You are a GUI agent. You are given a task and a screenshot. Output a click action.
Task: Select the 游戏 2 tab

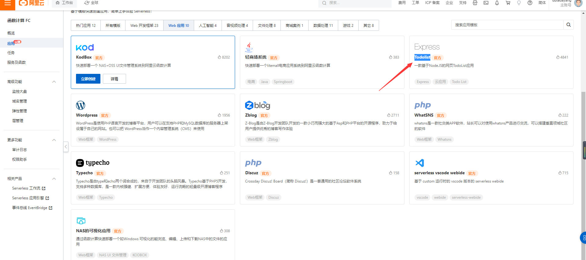348,25
